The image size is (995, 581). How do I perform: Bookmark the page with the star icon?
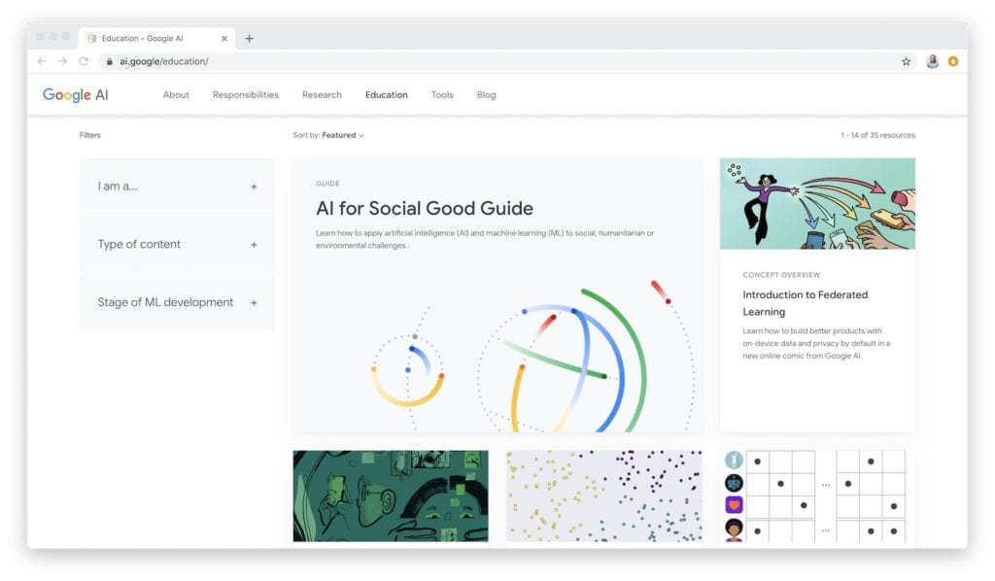(907, 61)
